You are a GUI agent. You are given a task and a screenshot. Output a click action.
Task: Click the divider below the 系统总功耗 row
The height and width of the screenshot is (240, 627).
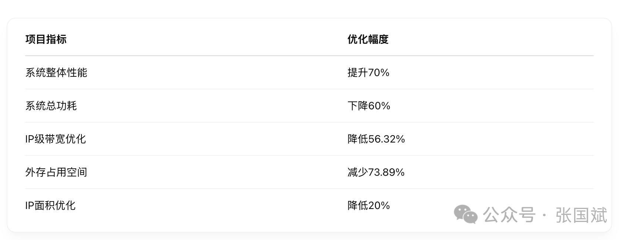click(309, 122)
